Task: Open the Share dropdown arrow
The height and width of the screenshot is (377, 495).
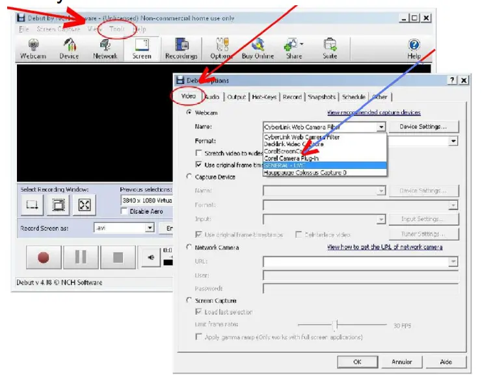Action: click(x=301, y=44)
